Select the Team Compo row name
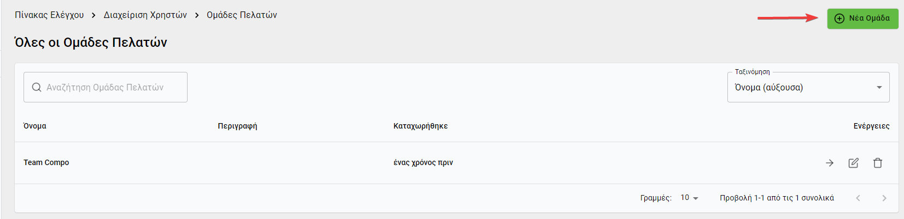Image resolution: width=904 pixels, height=219 pixels. 46,162
